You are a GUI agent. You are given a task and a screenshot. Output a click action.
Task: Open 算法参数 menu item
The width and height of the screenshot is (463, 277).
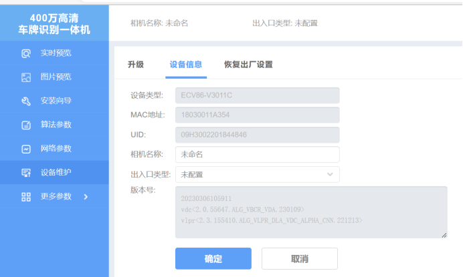pyautogui.click(x=54, y=125)
